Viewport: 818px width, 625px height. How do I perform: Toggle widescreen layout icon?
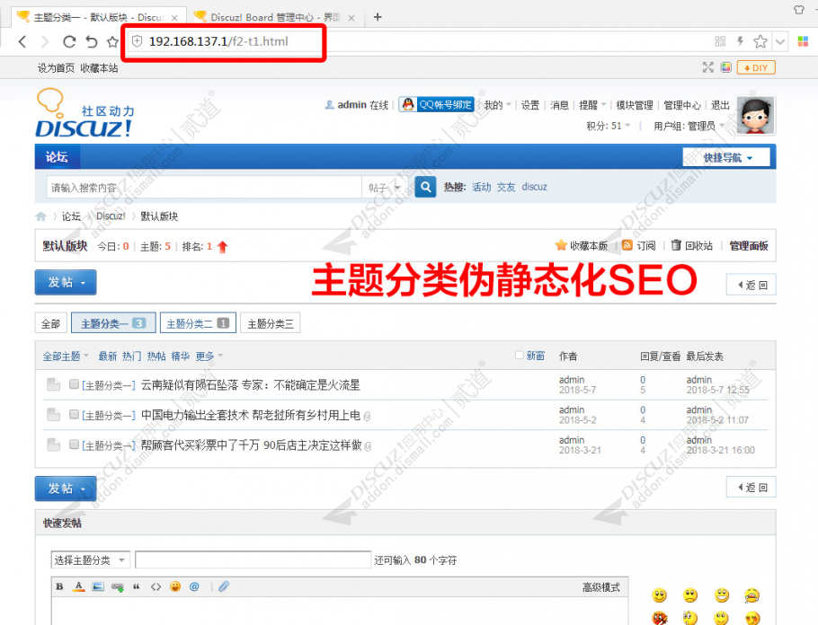pos(708,67)
